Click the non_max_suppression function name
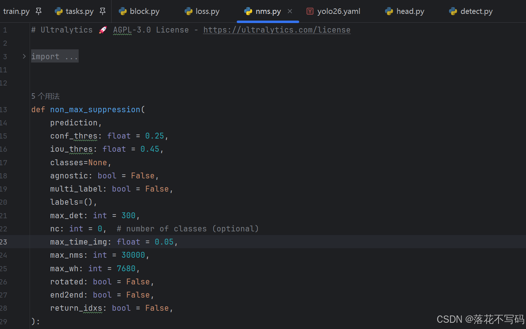This screenshot has width=526, height=329. pyautogui.click(x=95, y=110)
